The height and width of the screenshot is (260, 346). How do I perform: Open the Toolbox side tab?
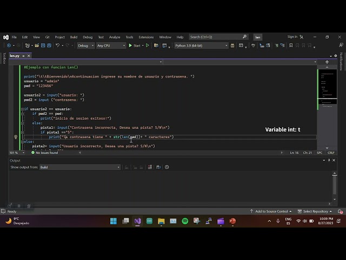[x=4, y=58]
